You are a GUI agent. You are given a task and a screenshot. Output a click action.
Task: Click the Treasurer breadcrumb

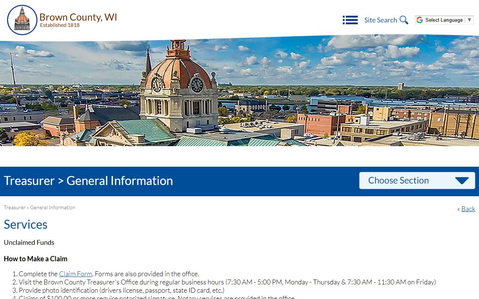click(x=15, y=207)
